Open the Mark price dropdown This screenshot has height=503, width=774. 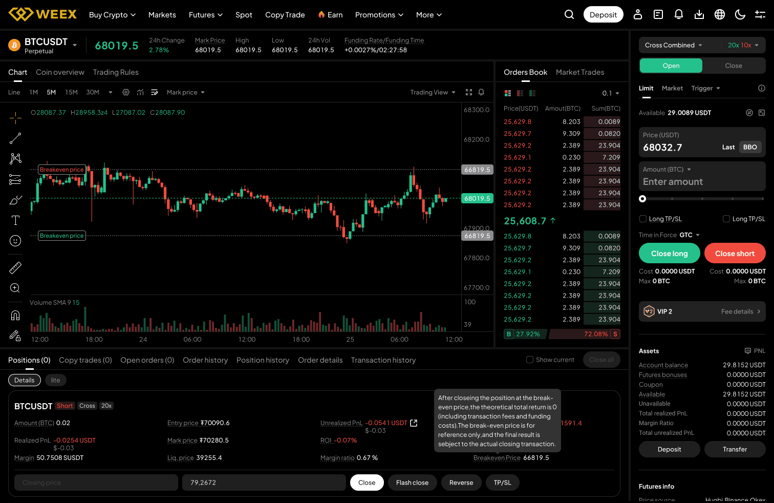point(185,93)
